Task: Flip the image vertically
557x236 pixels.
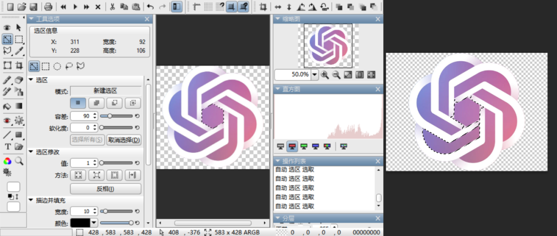Action: 289,6
